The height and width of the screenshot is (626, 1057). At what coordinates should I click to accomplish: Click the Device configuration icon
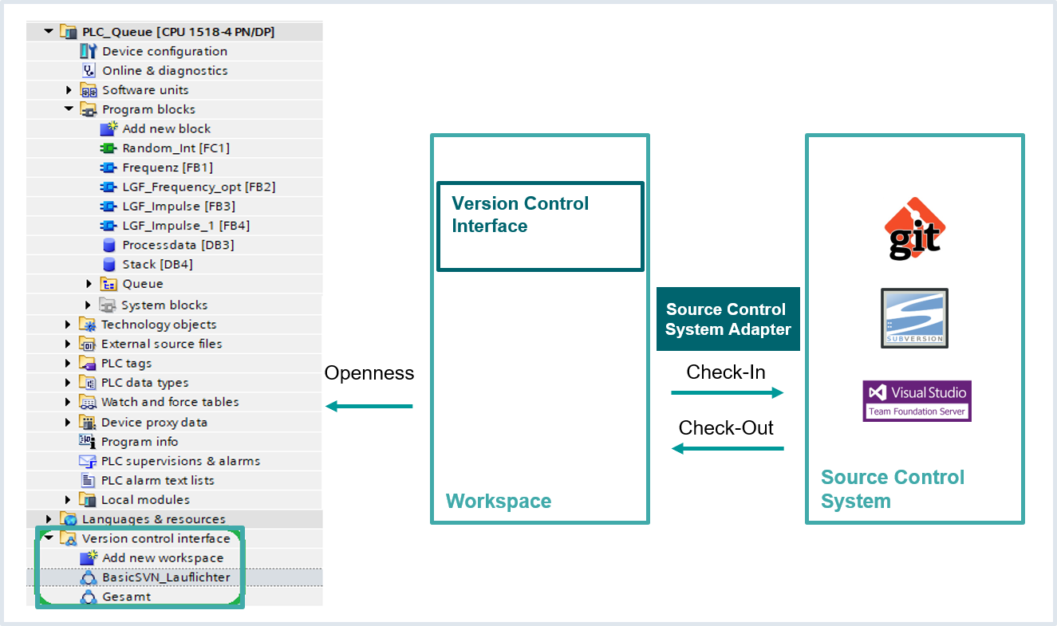(x=88, y=51)
